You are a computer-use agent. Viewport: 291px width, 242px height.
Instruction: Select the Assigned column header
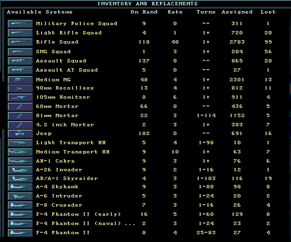pos(237,12)
